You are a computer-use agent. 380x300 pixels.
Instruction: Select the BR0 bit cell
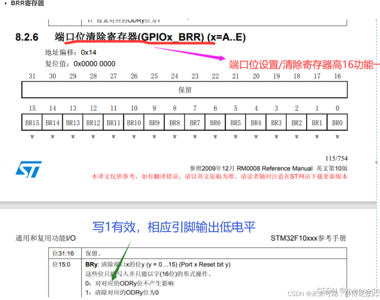(x=337, y=122)
